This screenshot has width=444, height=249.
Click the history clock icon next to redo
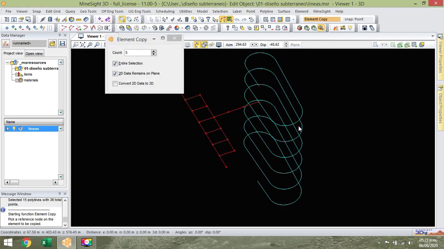(251, 19)
